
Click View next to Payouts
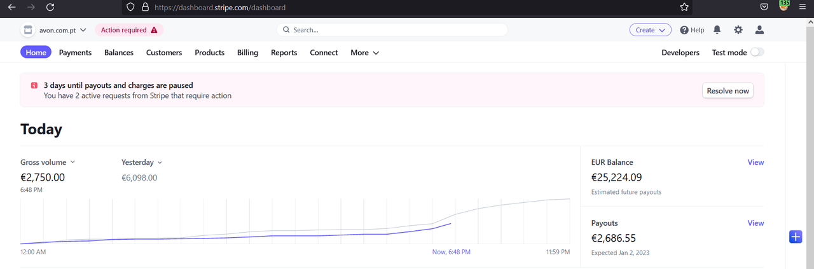755,223
